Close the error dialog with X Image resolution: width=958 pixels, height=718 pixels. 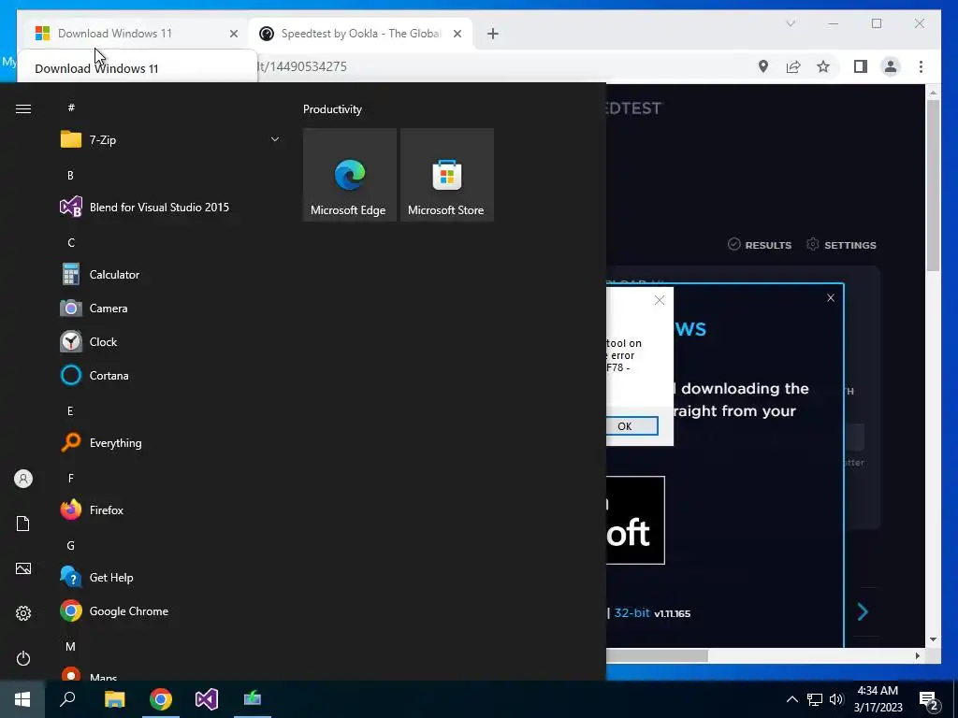pyautogui.click(x=660, y=300)
